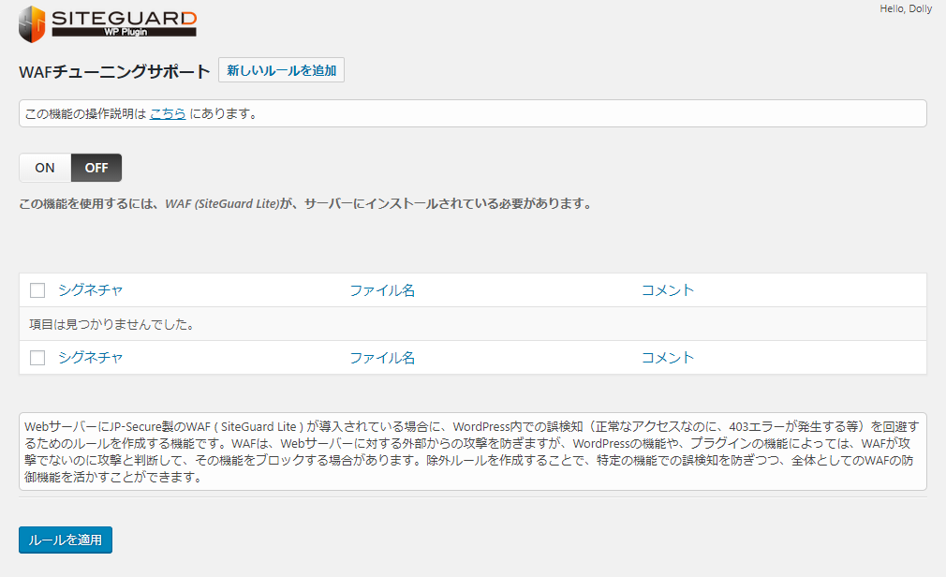The height and width of the screenshot is (577, 946).
Task: Check the select-all checkbox in table header
Action: tap(37, 290)
